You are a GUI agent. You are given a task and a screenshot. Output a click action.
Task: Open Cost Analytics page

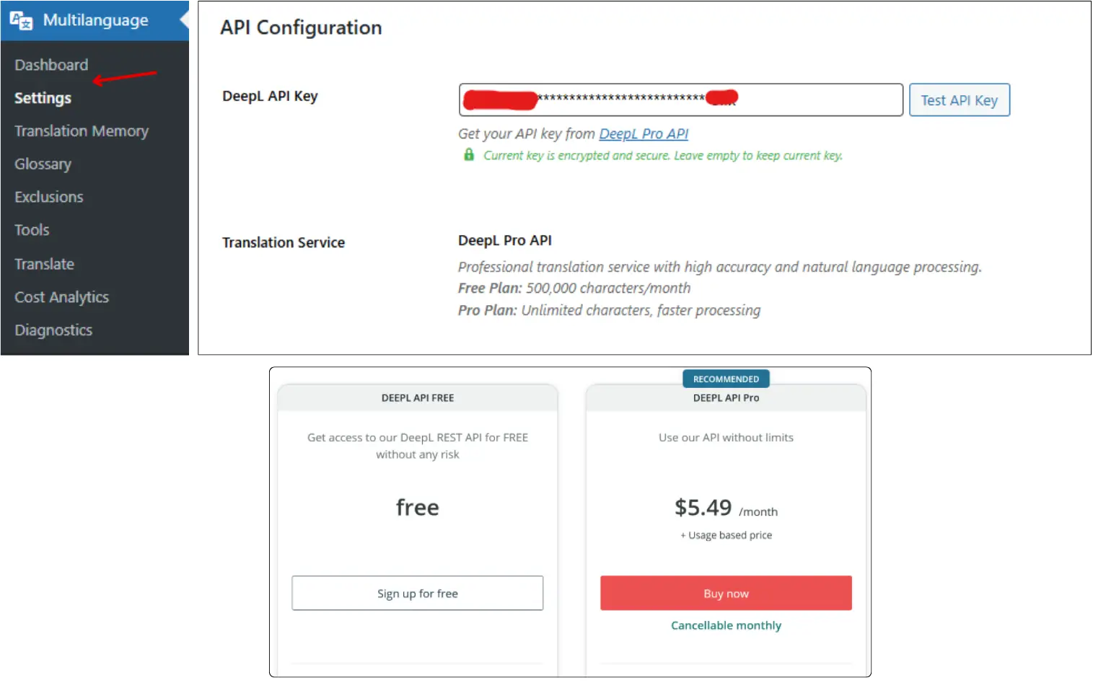coord(61,296)
